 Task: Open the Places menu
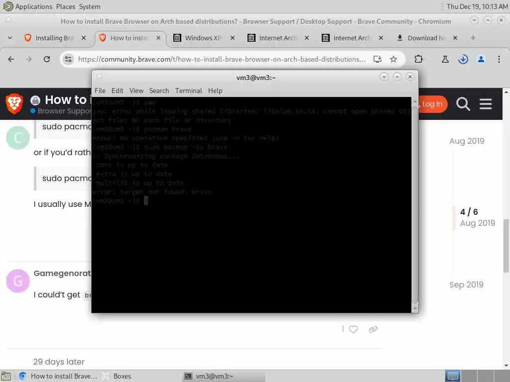point(65,6)
